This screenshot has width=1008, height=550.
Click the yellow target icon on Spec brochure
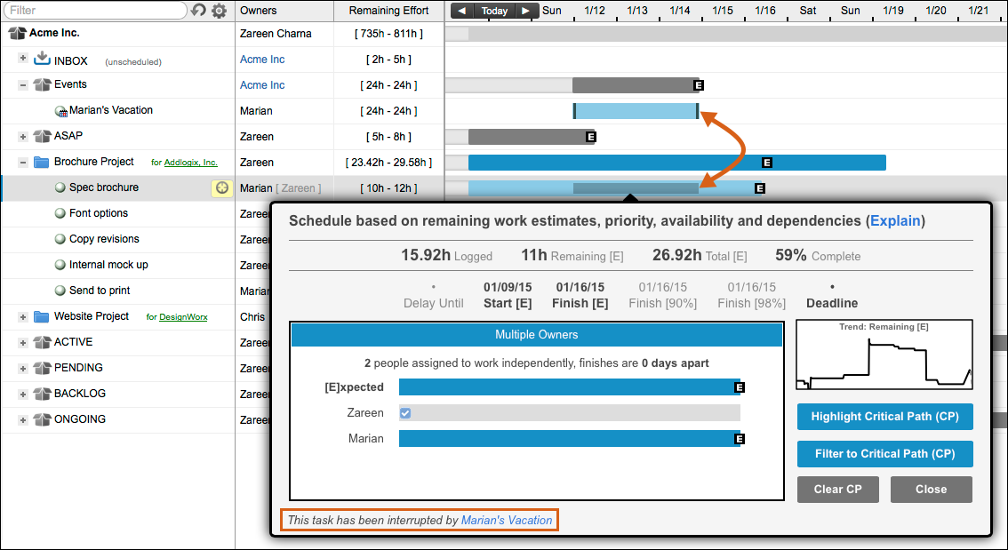pyautogui.click(x=221, y=187)
